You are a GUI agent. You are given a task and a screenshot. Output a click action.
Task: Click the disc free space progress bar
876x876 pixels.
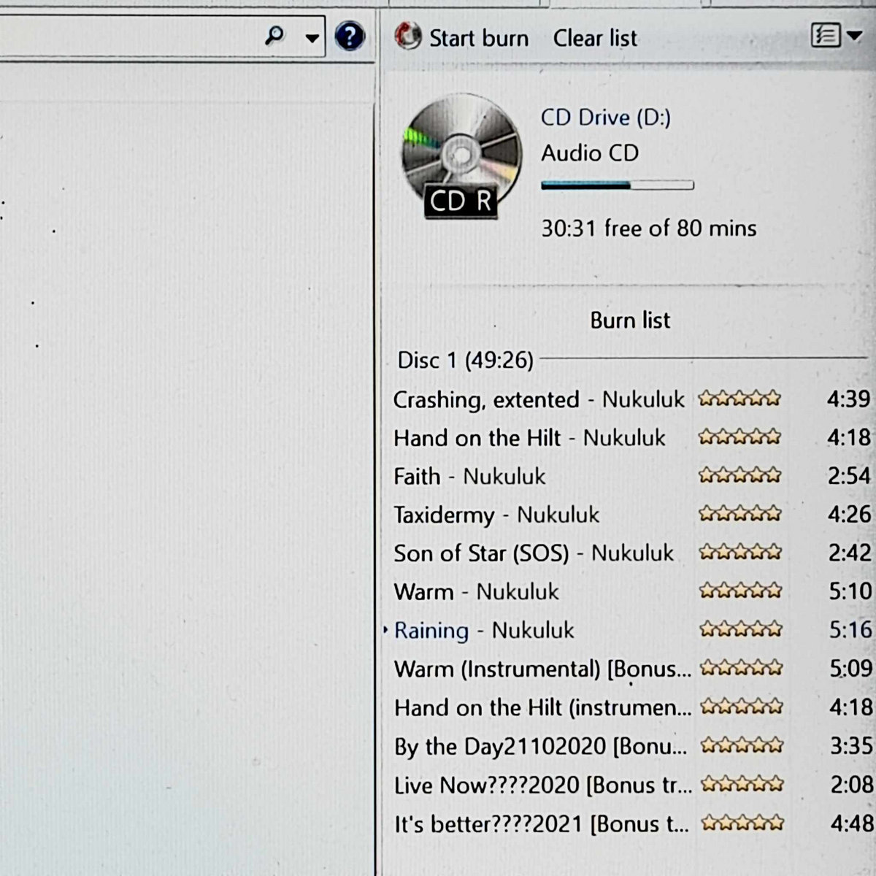617,185
